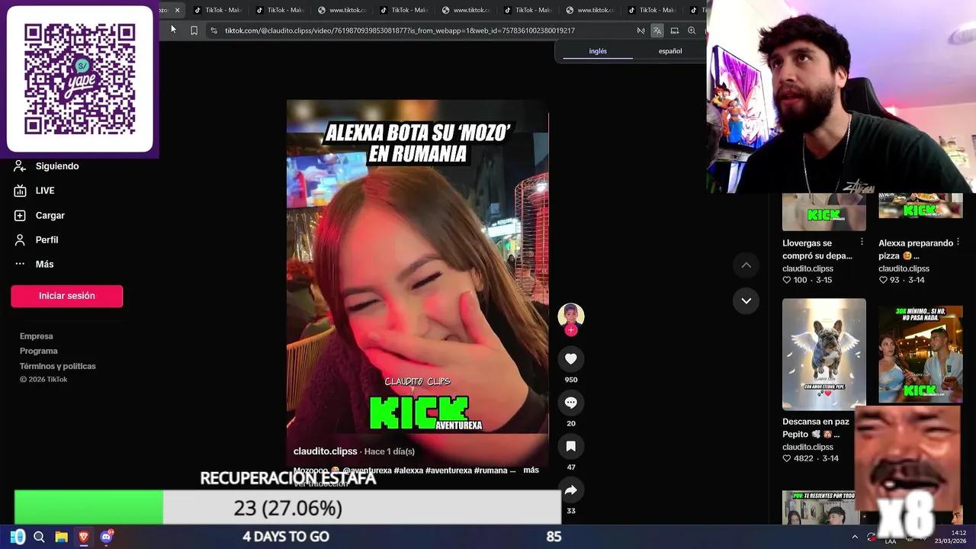The width and height of the screenshot is (976, 549).
Task: Open the #alexxa hashtag
Action: [x=409, y=470]
